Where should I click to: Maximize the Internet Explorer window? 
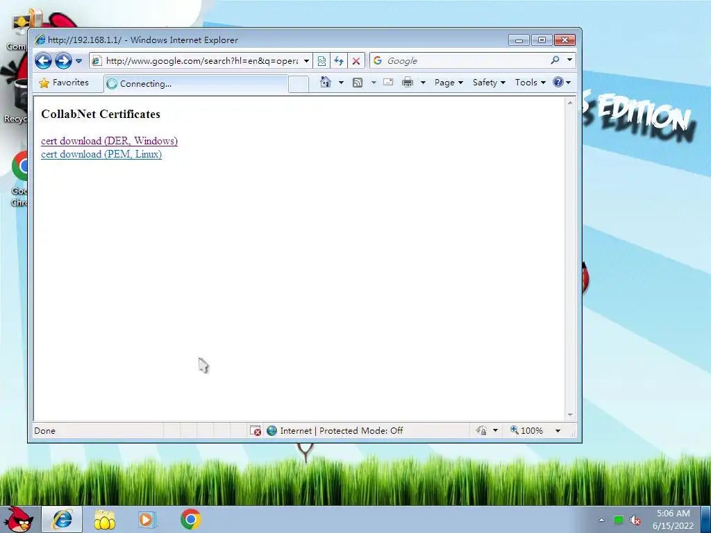(x=542, y=40)
